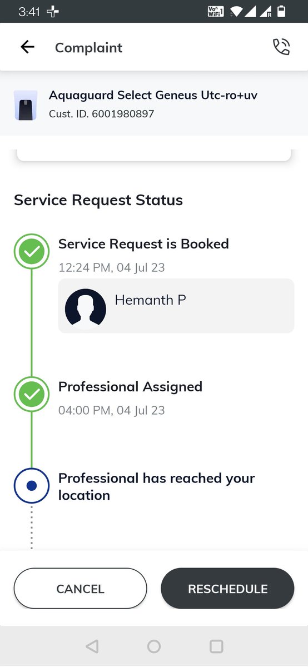
Task: Click the CANCEL button
Action: point(81,589)
